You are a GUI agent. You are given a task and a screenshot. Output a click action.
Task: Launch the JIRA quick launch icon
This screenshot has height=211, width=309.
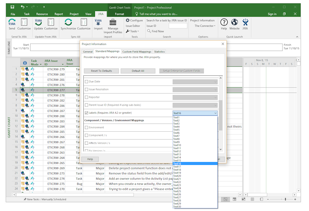(245, 22)
